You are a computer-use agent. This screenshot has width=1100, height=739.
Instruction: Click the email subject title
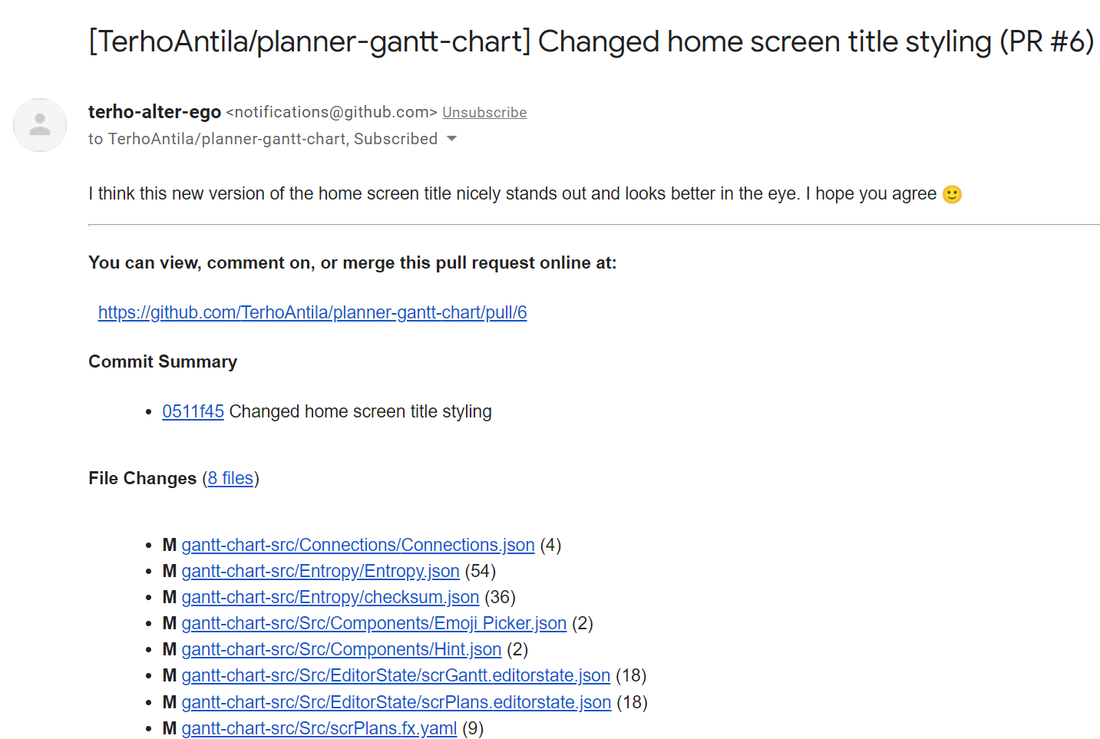tap(591, 41)
